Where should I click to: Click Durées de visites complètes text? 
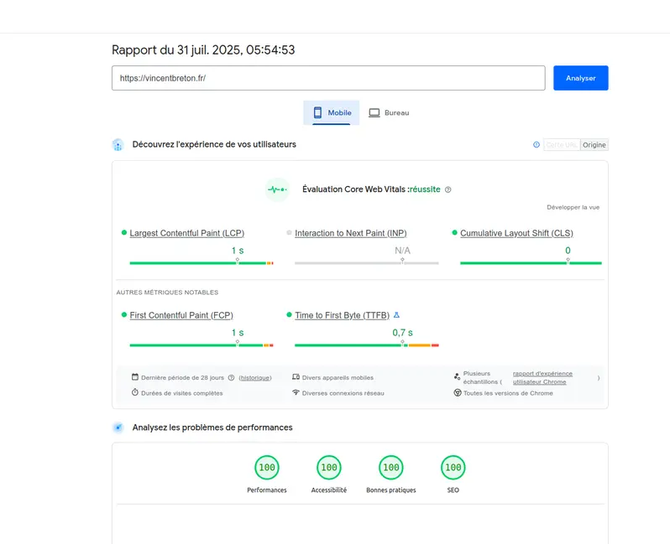click(182, 393)
